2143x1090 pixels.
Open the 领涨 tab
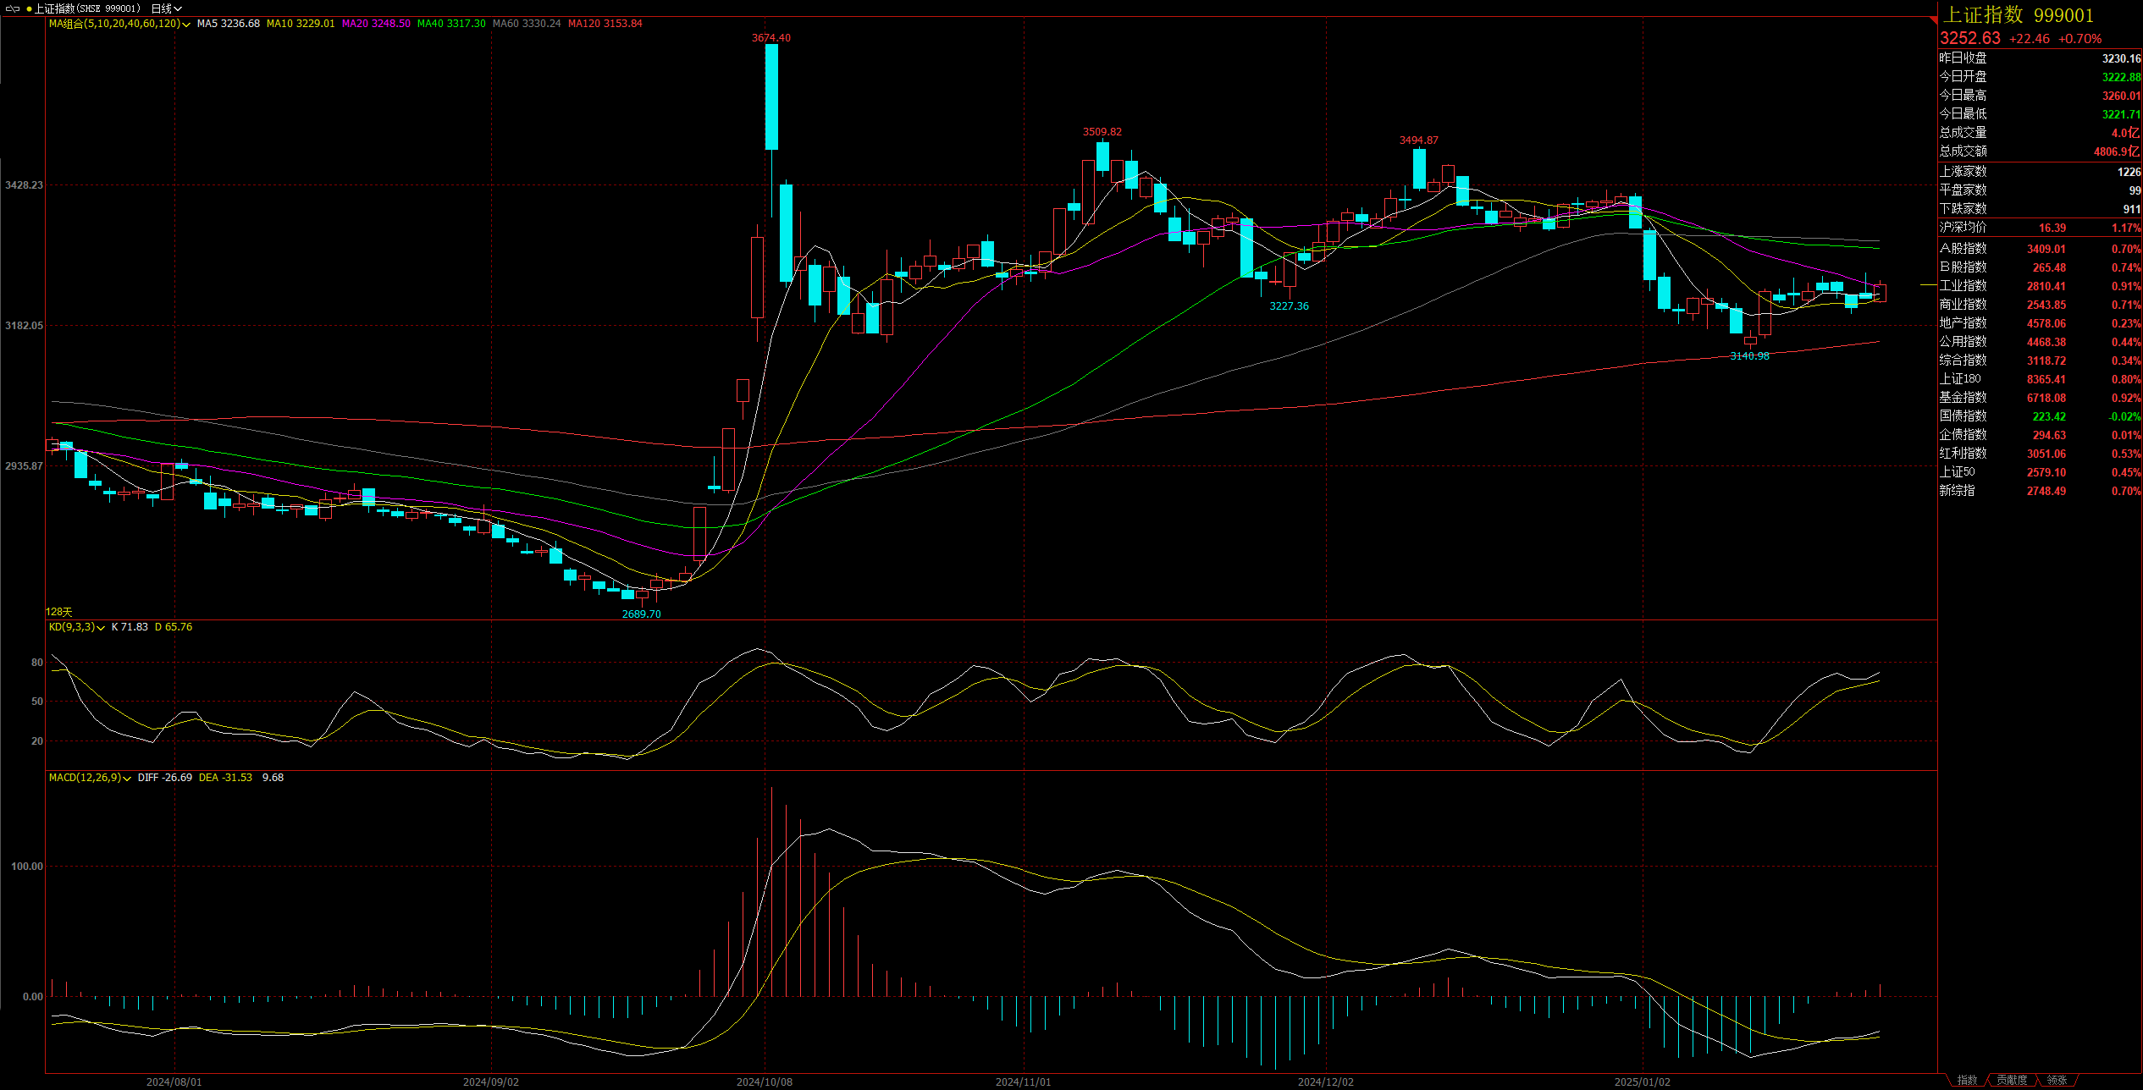pyautogui.click(x=2057, y=1081)
